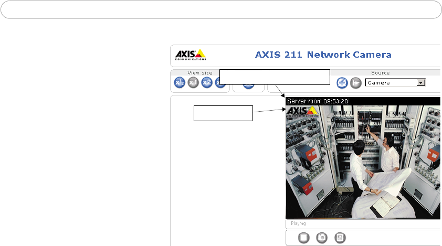The height and width of the screenshot is (246, 442).
Task: Click the gray arrow icon beside Camera dropdown
Action: pyautogui.click(x=356, y=83)
